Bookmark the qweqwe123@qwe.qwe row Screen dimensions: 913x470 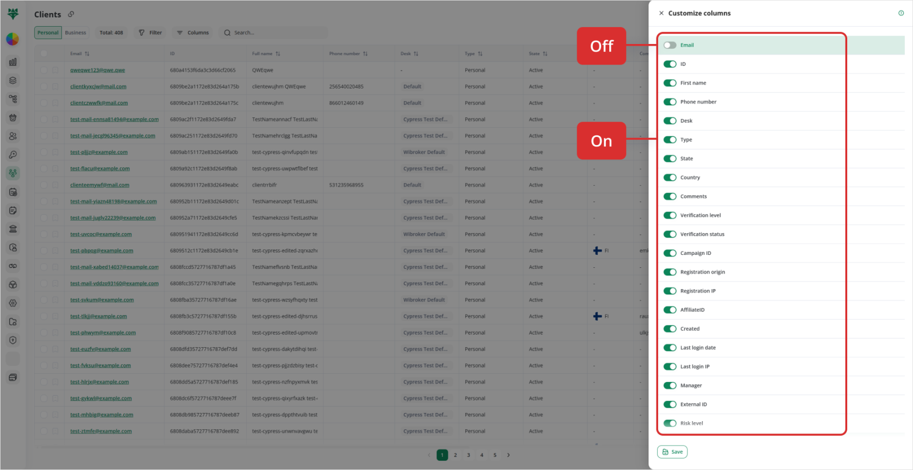tap(55, 70)
